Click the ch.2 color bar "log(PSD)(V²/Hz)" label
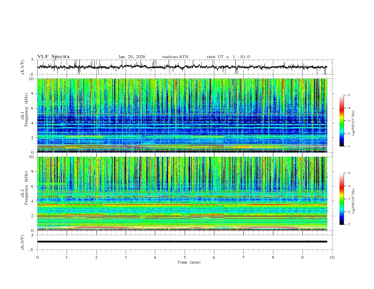This screenshot has width=374, height=289. 353,201
